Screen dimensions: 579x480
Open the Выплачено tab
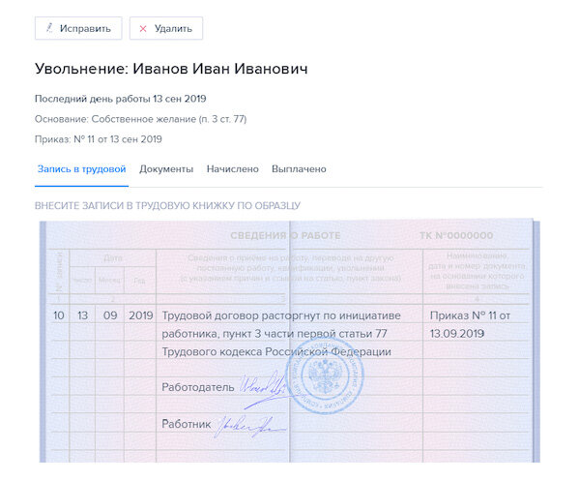[x=299, y=169]
